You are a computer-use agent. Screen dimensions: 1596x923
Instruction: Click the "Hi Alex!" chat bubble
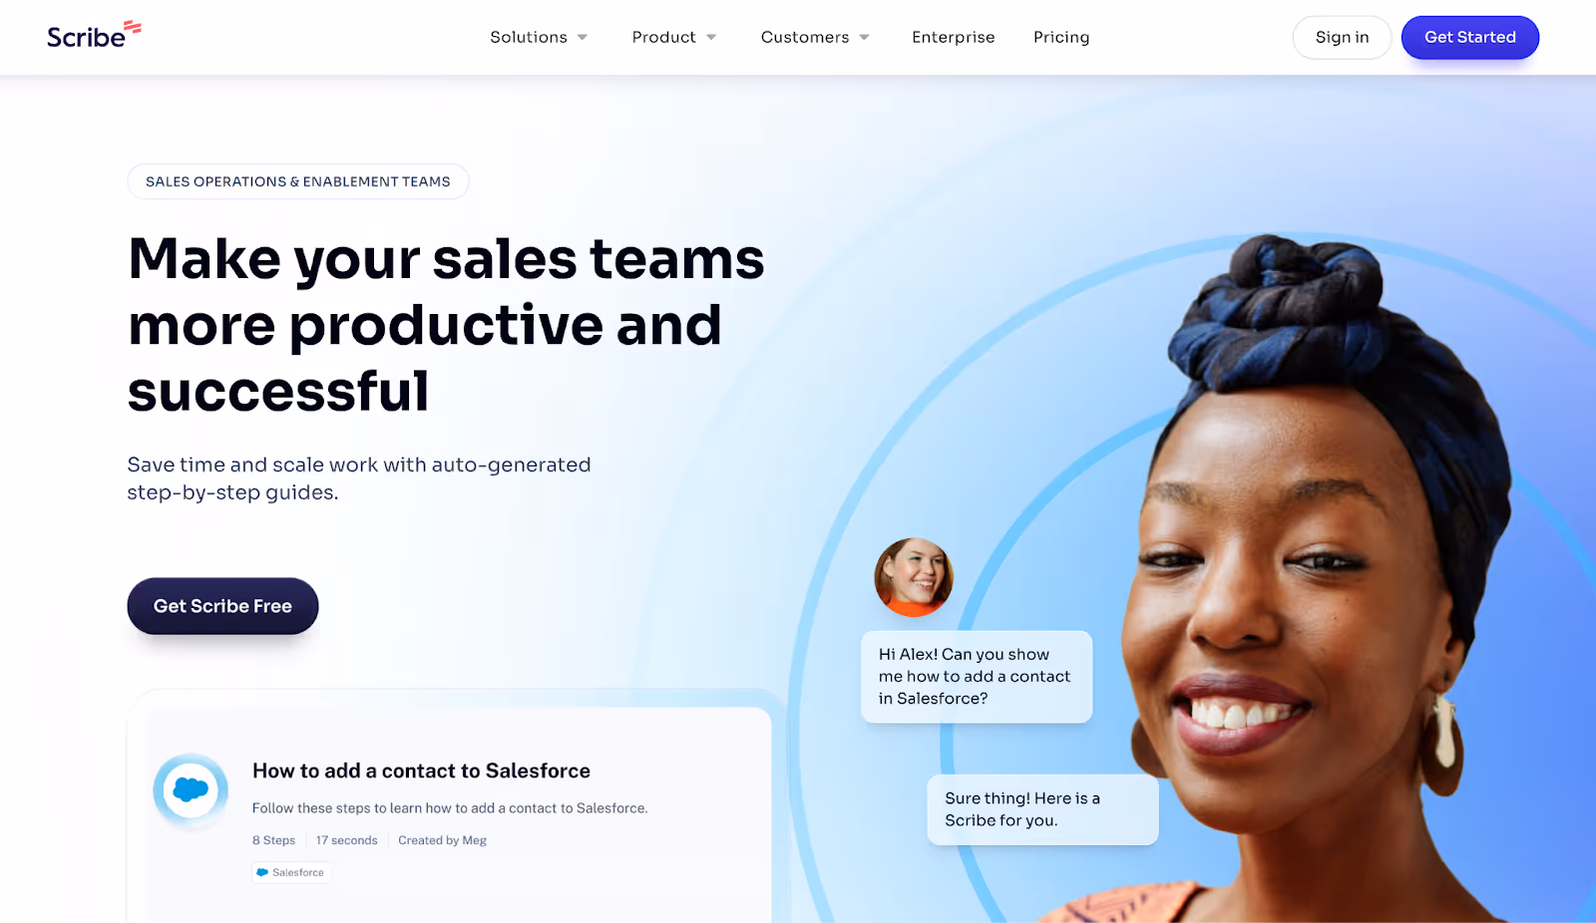point(977,677)
